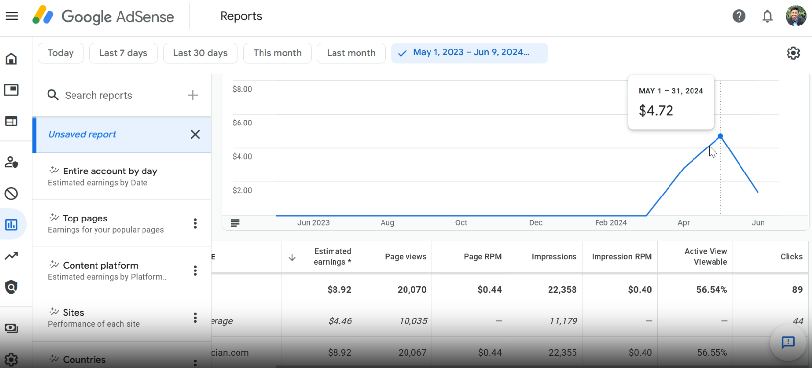Sort by Impression RPM column
Image resolution: width=812 pixels, height=368 pixels.
click(621, 257)
